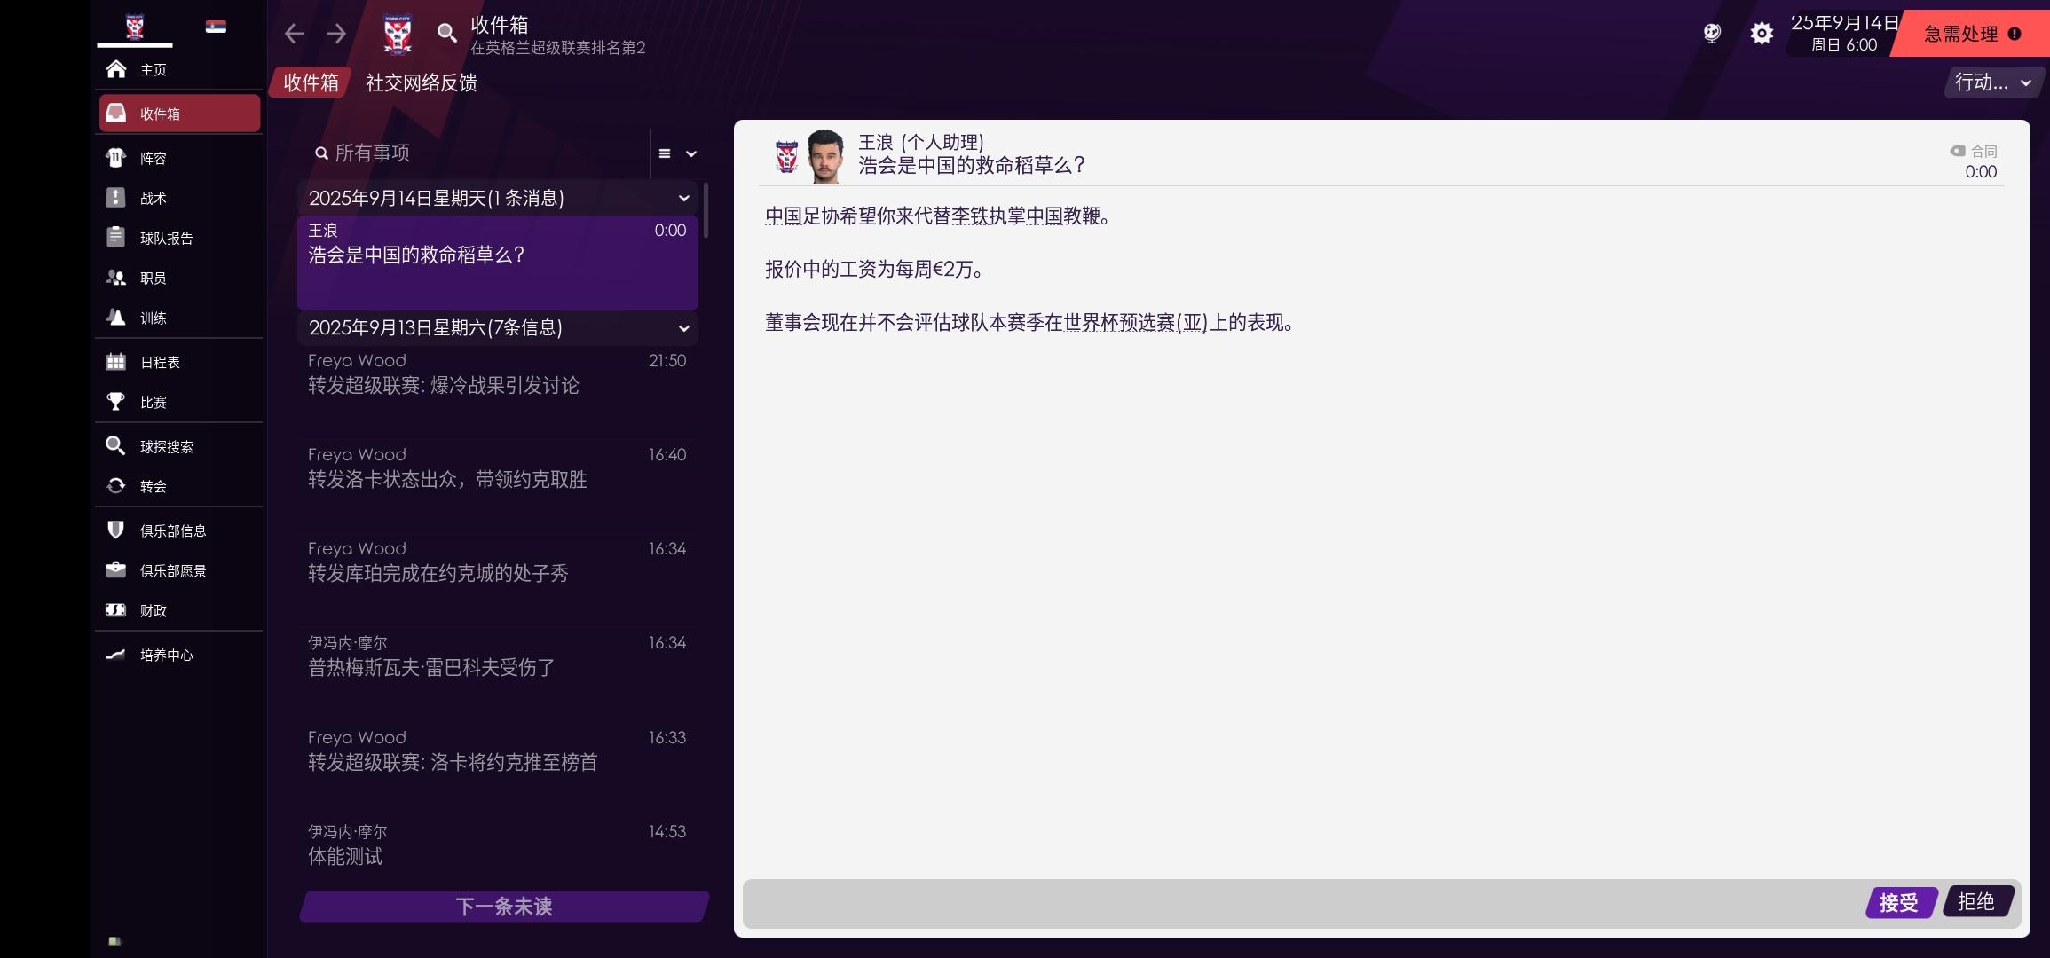Open the search magnifier in top bar
Image resolution: width=2050 pixels, height=958 pixels.
click(447, 34)
